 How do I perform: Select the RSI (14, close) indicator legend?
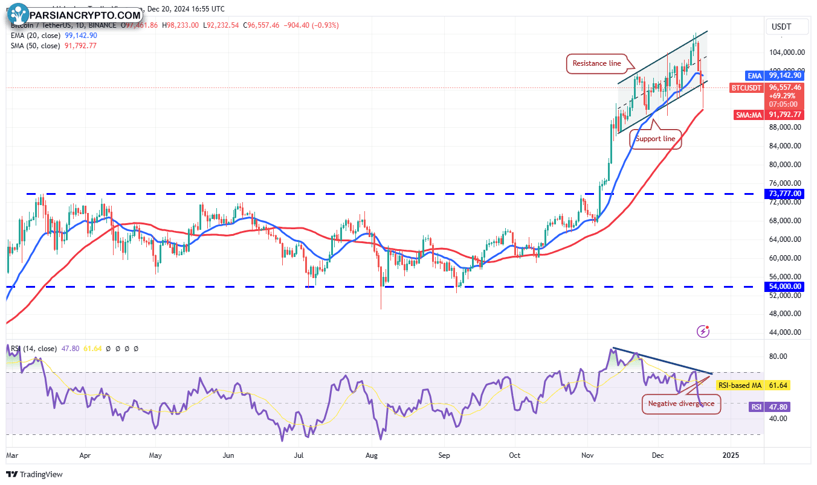(x=34, y=349)
